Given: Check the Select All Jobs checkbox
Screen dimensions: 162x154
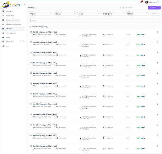Looking at the screenshot, I should (x=30, y=27).
